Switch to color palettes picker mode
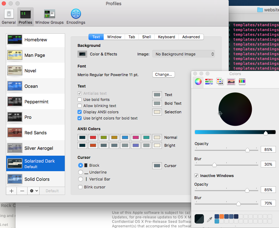This screenshot has height=228, width=279. click(220, 82)
